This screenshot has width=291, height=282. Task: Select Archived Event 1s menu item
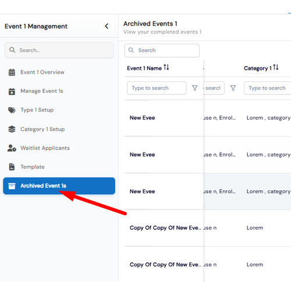pos(59,186)
